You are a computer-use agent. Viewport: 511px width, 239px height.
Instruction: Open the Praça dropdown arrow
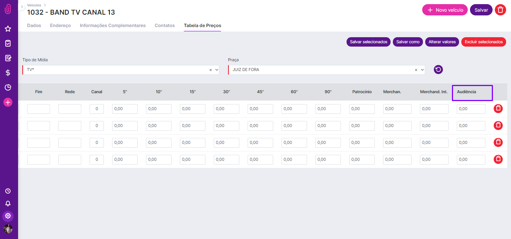[x=422, y=70]
